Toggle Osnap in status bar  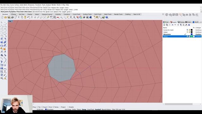click(84, 109)
